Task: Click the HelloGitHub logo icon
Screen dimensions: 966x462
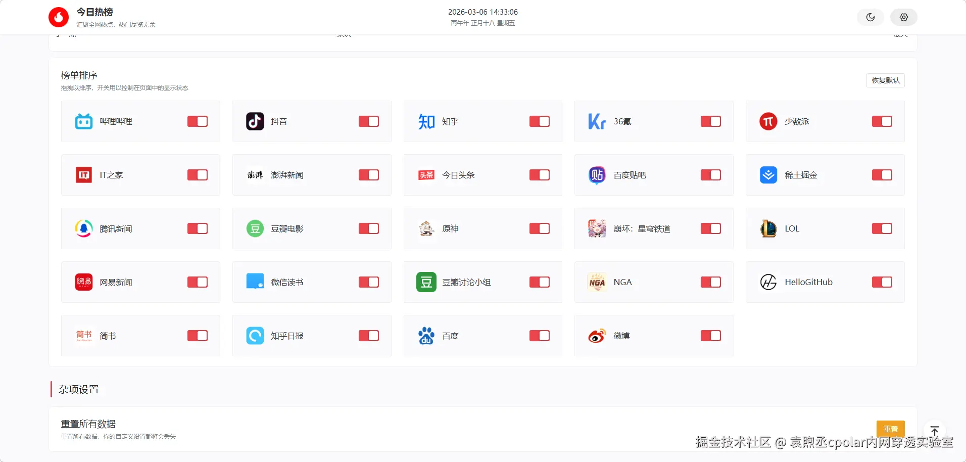Action: tap(768, 282)
